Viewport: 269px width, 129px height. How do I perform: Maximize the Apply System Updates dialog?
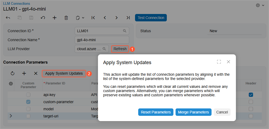point(219,62)
